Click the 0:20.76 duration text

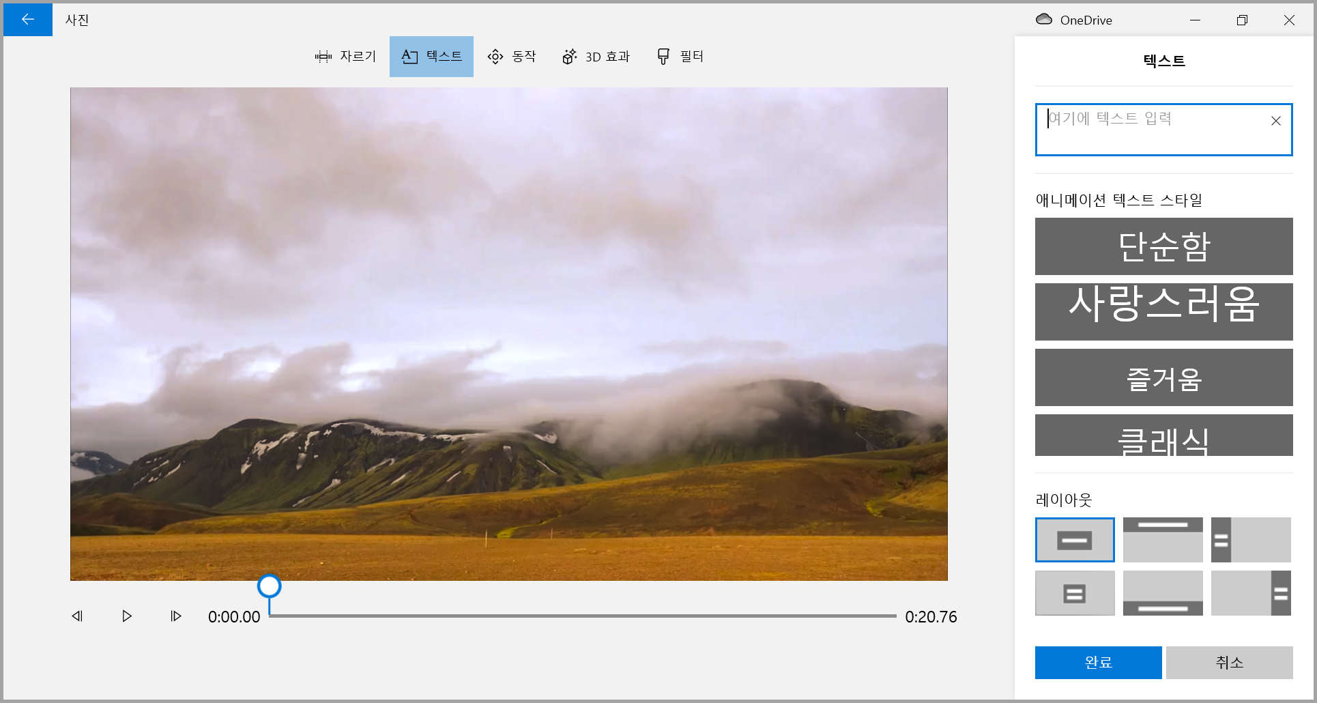pos(931,617)
